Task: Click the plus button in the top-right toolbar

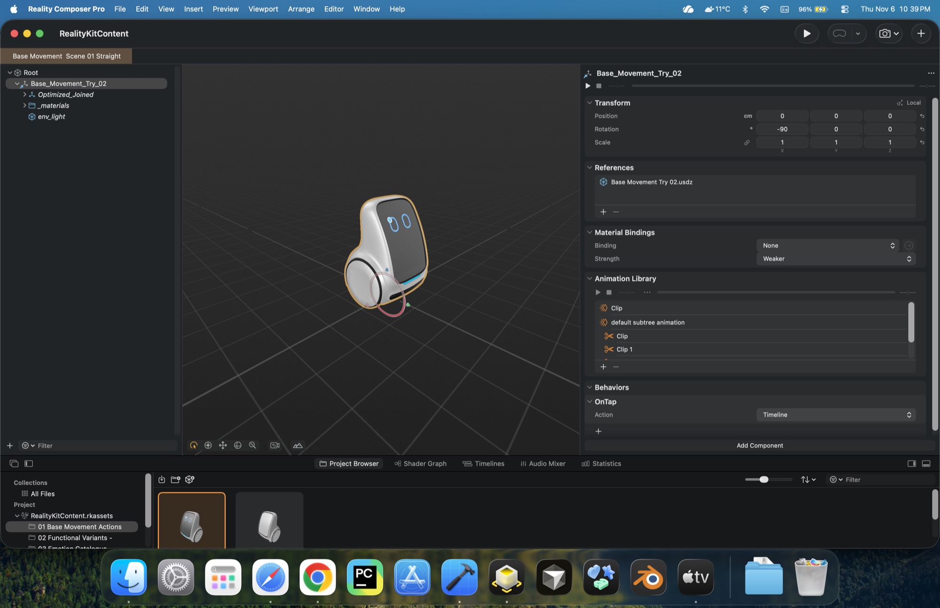Action: (x=921, y=33)
